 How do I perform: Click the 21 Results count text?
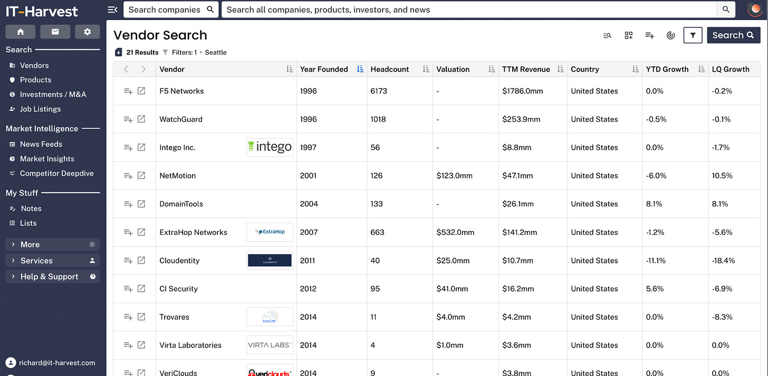point(142,52)
